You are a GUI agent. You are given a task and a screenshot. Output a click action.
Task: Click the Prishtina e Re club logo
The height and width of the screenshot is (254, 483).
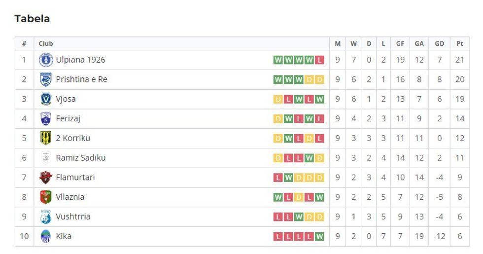click(x=46, y=79)
